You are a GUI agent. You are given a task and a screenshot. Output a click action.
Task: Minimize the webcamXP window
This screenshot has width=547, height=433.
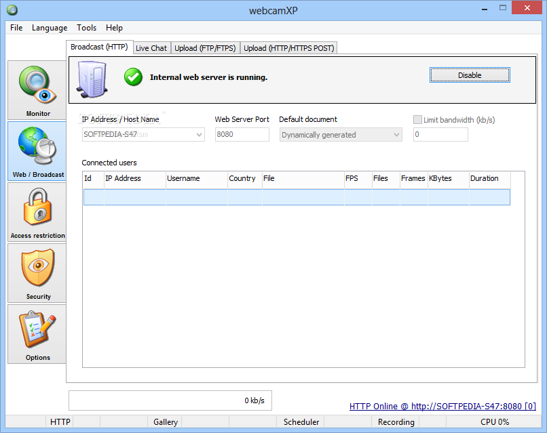[484, 8]
